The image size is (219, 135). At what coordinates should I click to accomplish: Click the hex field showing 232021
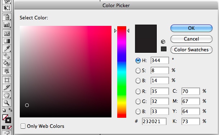click(x=154, y=121)
